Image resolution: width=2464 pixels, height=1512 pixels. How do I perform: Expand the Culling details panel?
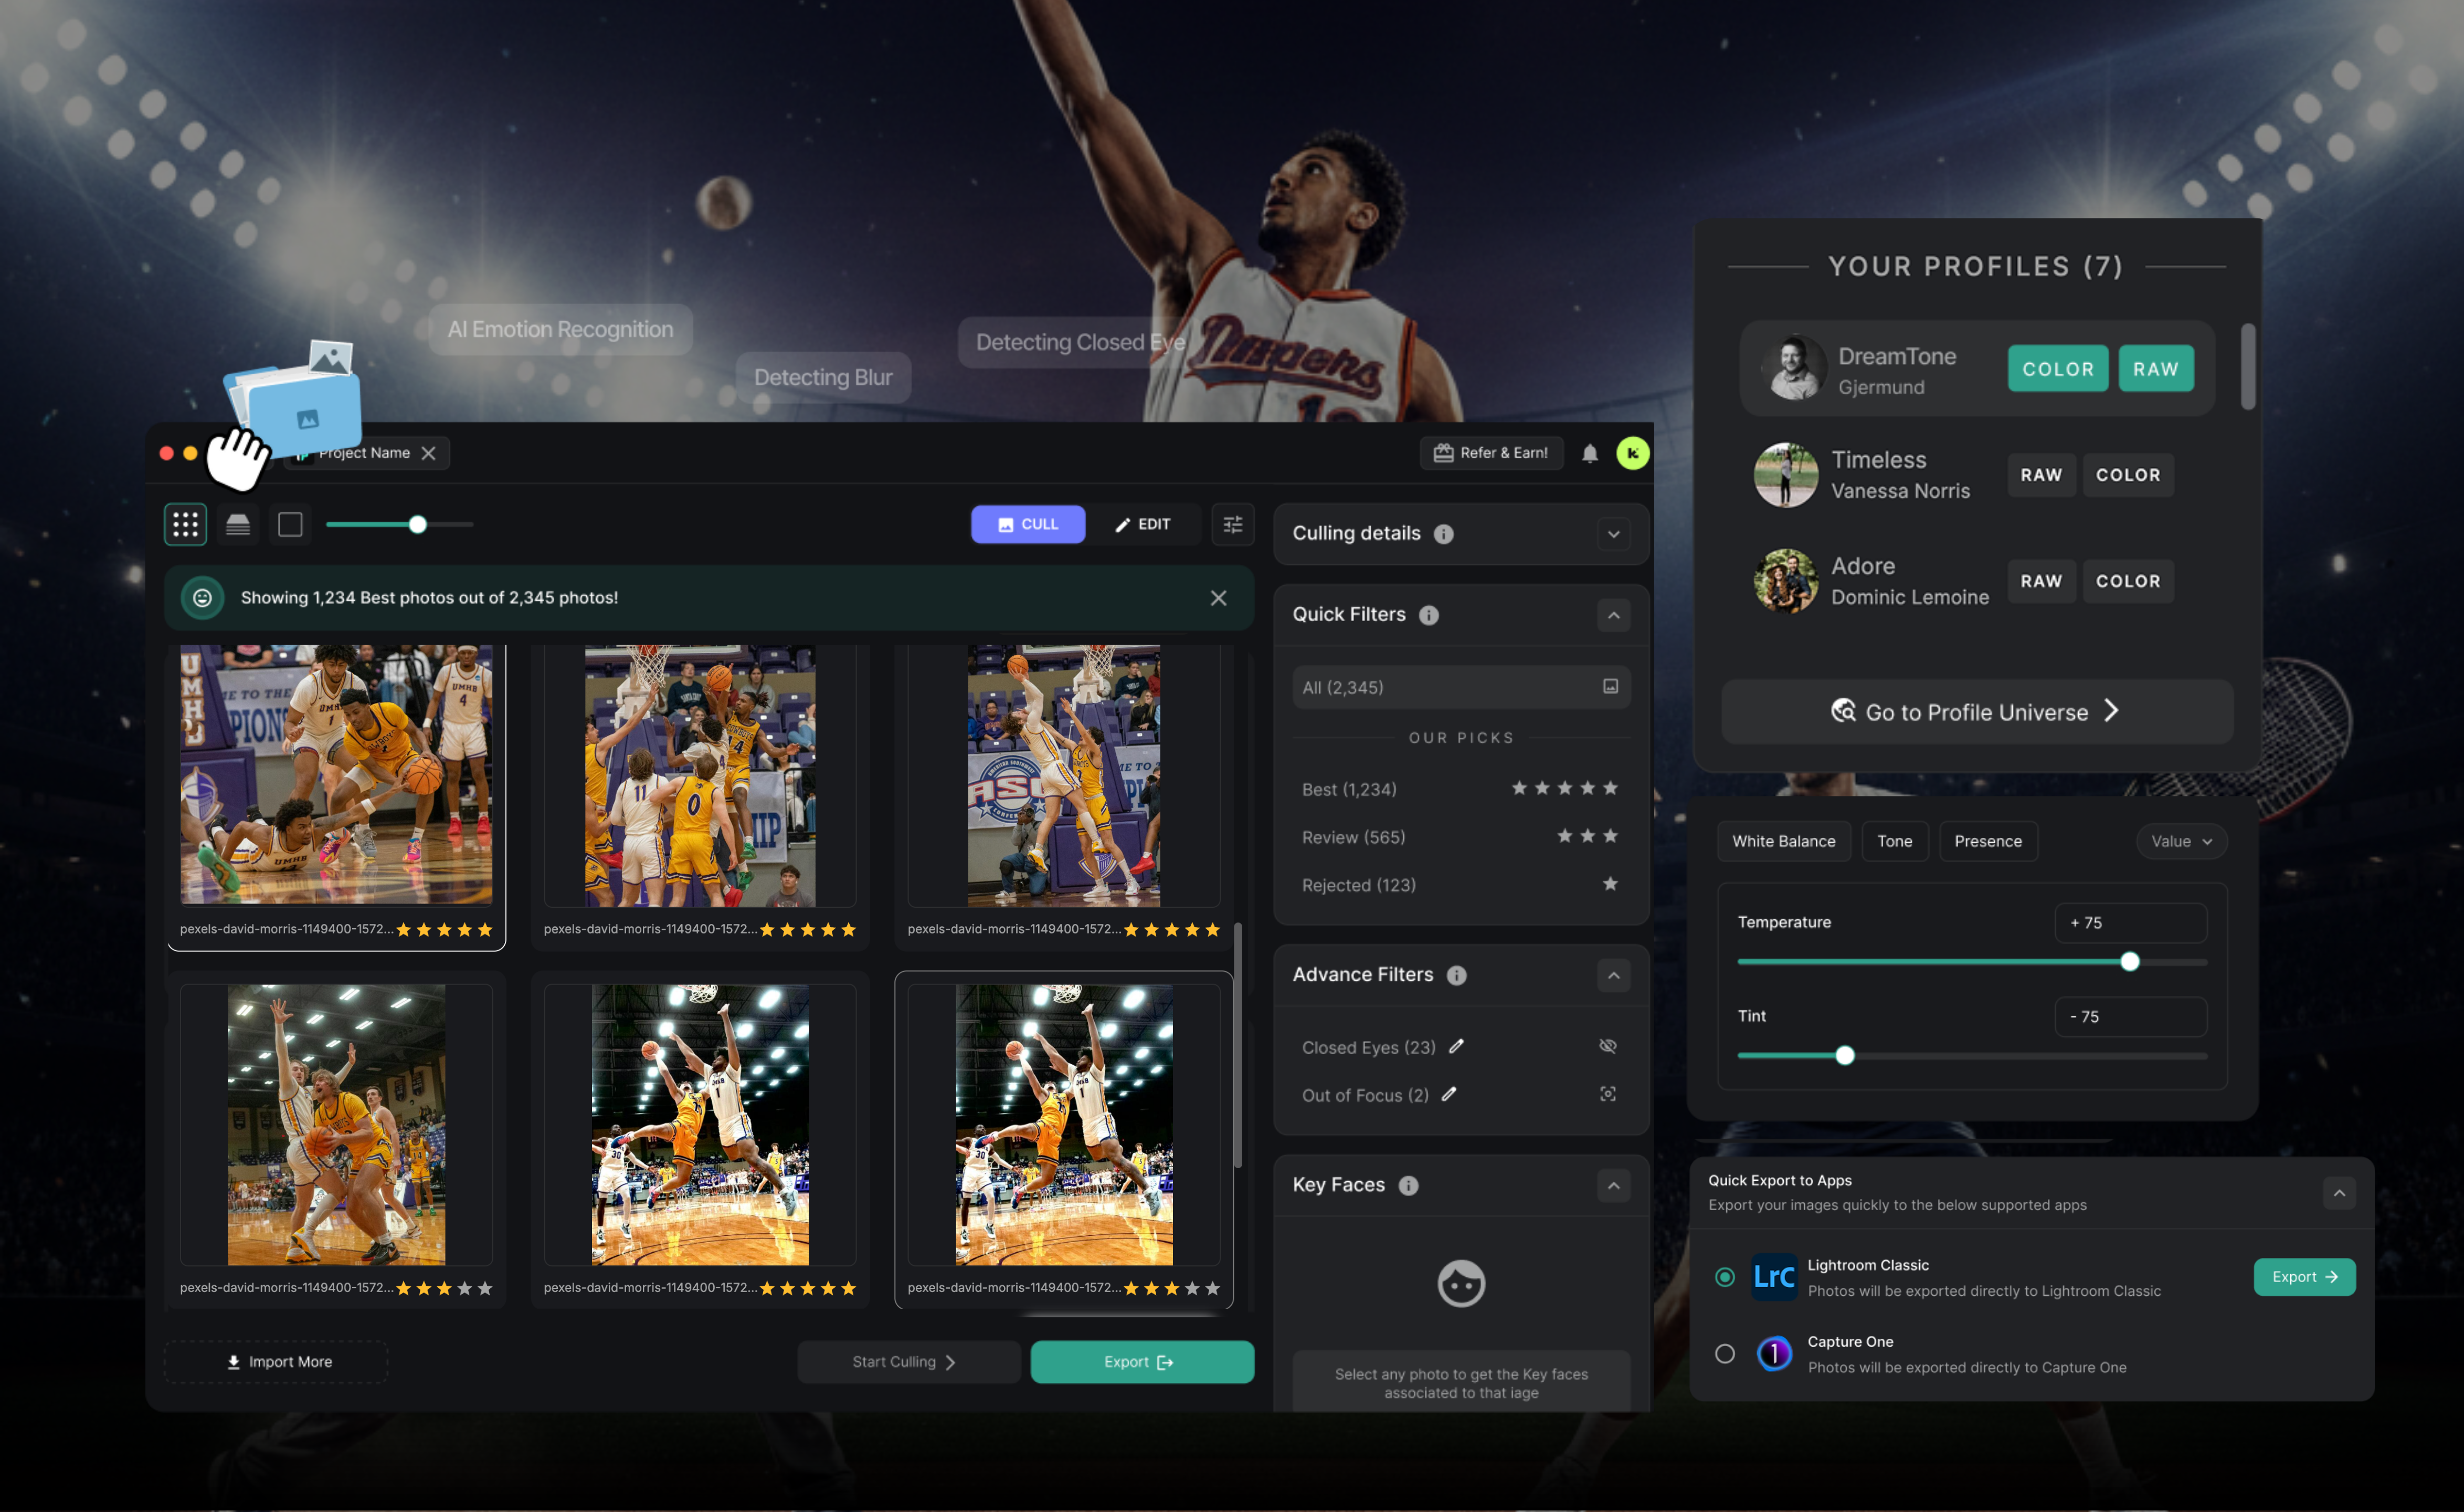tap(1613, 534)
